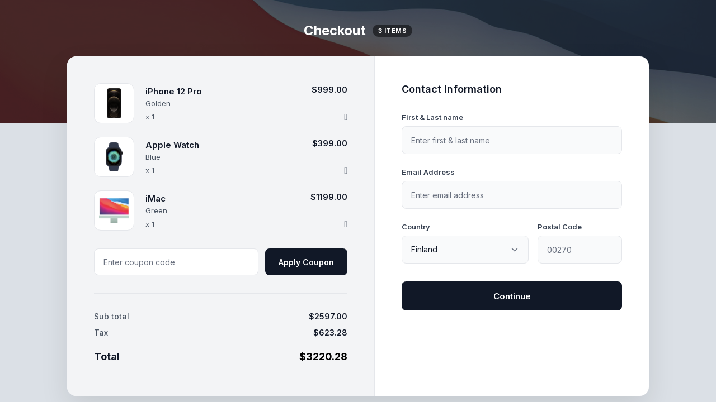
Task: Focus the coupon code input field
Action: pyautogui.click(x=176, y=262)
